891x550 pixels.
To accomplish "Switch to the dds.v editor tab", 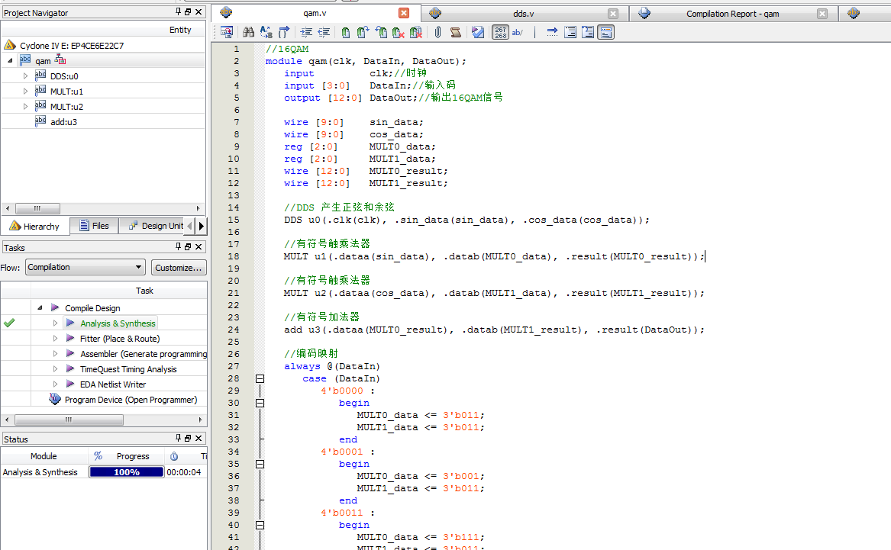I will pos(524,14).
